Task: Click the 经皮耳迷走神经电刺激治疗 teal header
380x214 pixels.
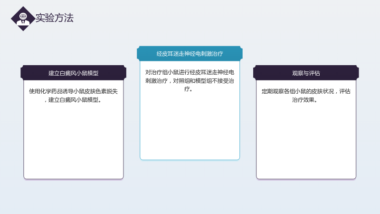Action: click(x=190, y=53)
